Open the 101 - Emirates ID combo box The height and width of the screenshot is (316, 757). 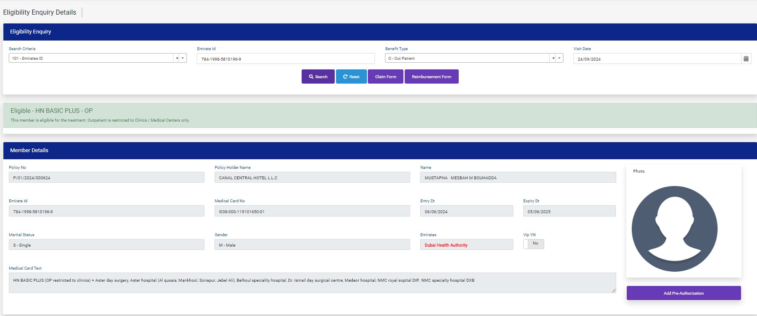tap(90, 59)
